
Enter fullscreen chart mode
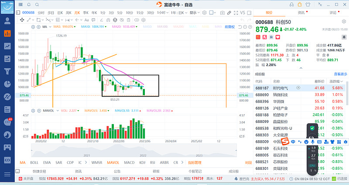point(236,13)
